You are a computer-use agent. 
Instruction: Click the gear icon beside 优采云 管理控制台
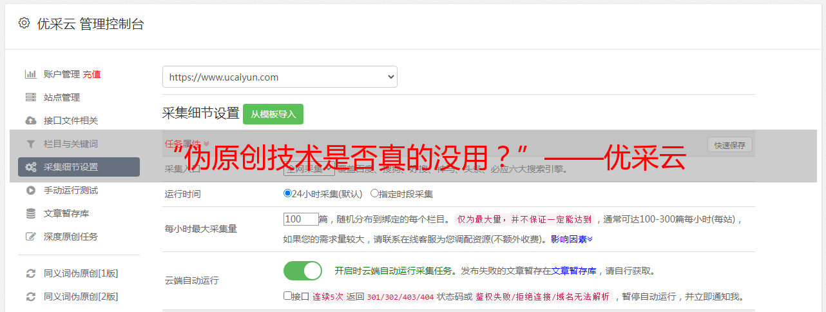pos(24,23)
